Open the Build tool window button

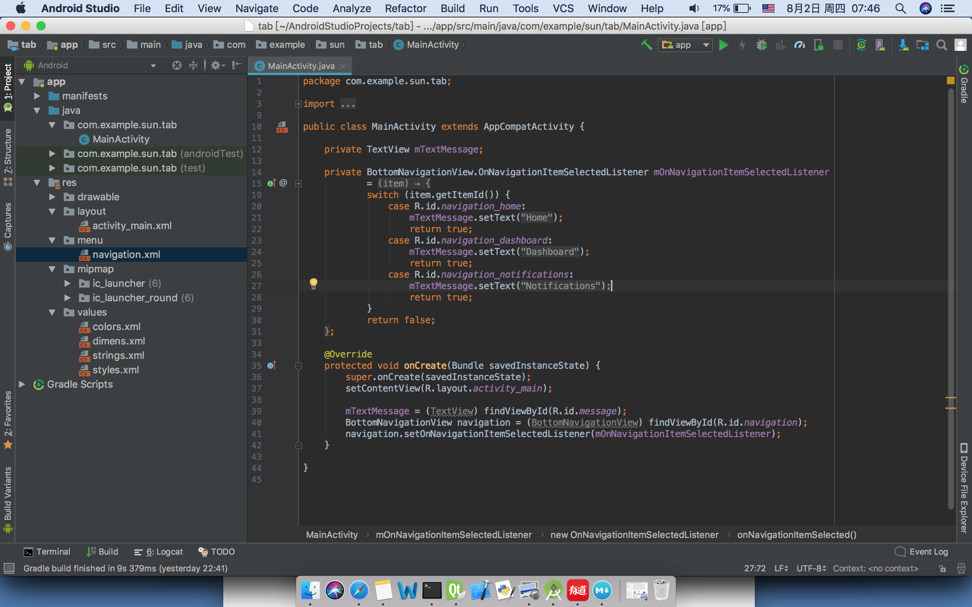(x=103, y=552)
